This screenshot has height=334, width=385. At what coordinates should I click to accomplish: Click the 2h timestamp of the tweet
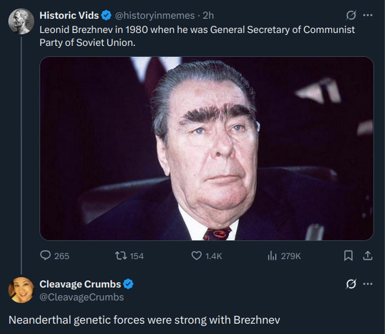click(x=208, y=15)
